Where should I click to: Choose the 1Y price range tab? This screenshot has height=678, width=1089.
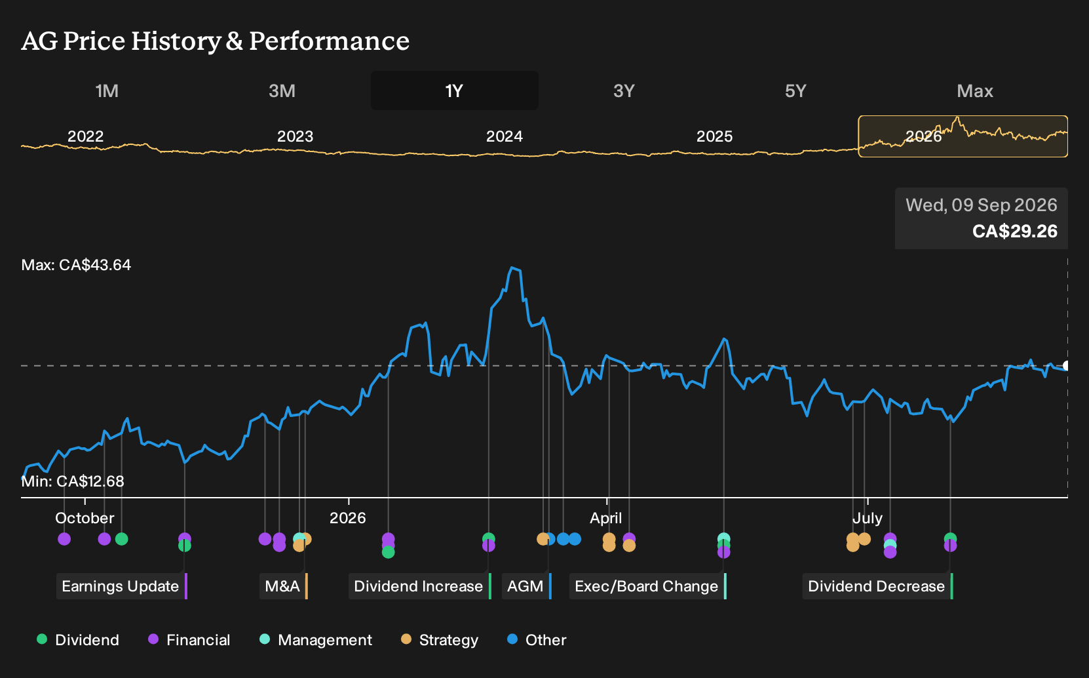point(455,90)
